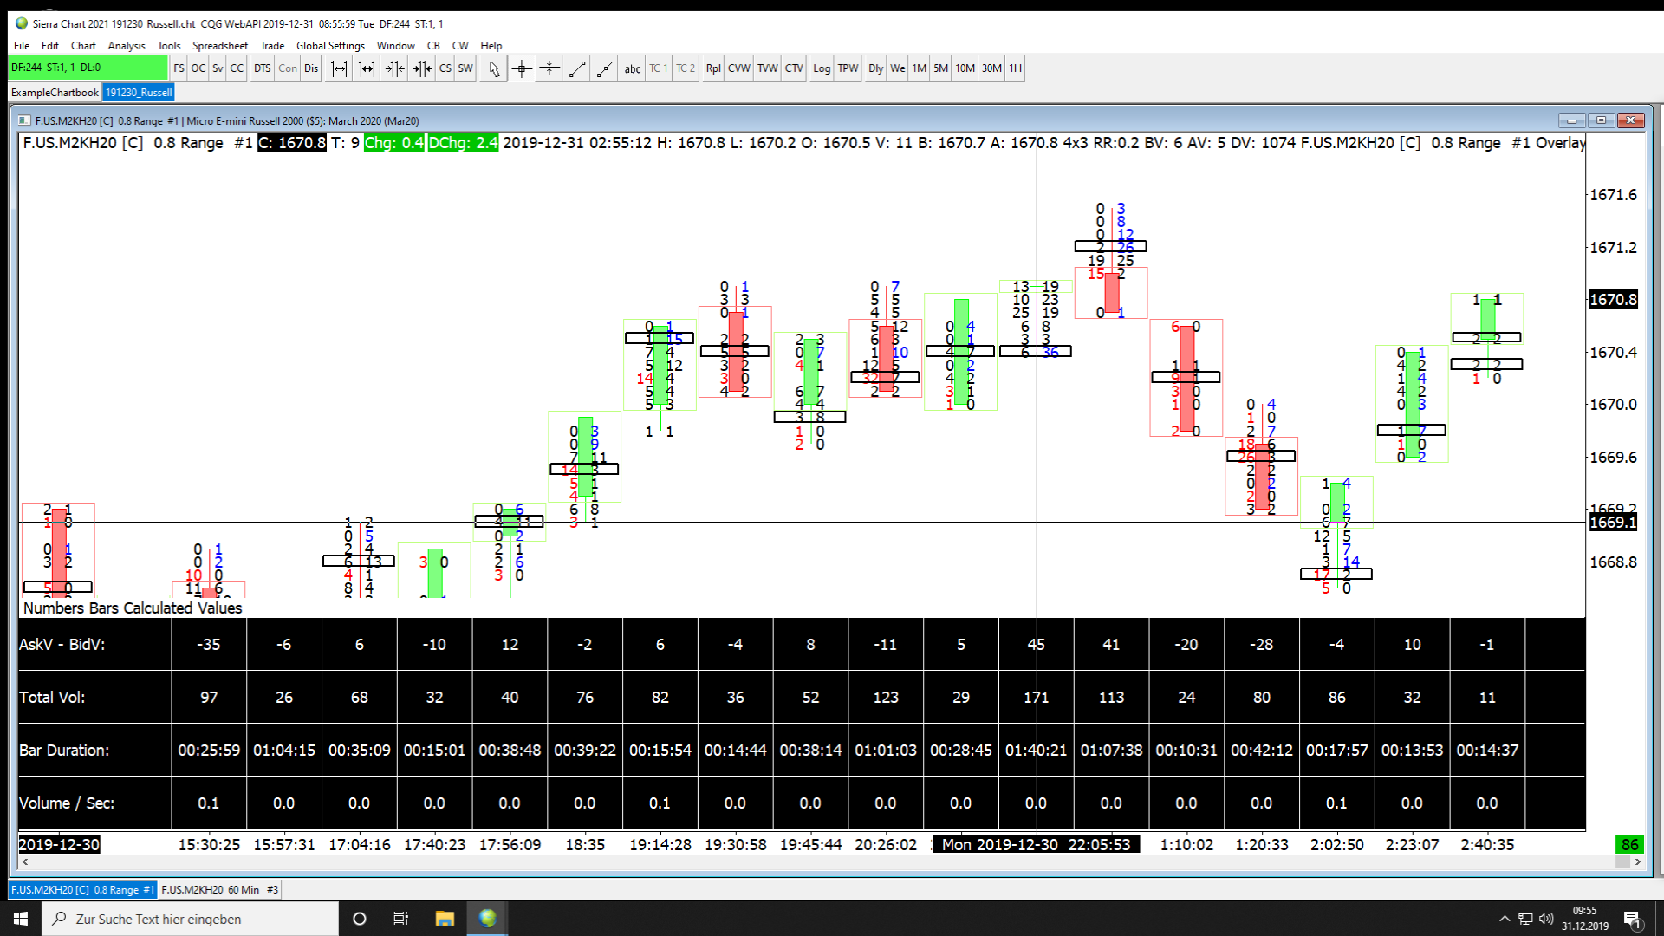This screenshot has height=936, width=1664.
Task: Select the ray drawing tool
Action: click(x=605, y=68)
